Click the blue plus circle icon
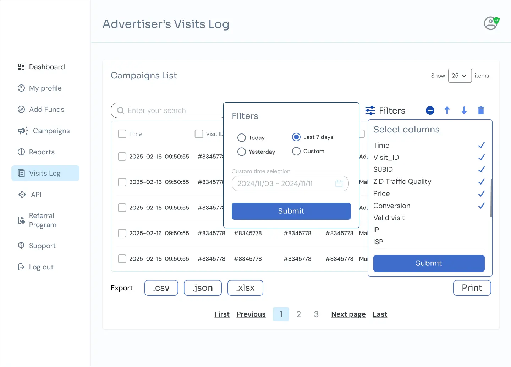511x367 pixels. [430, 110]
